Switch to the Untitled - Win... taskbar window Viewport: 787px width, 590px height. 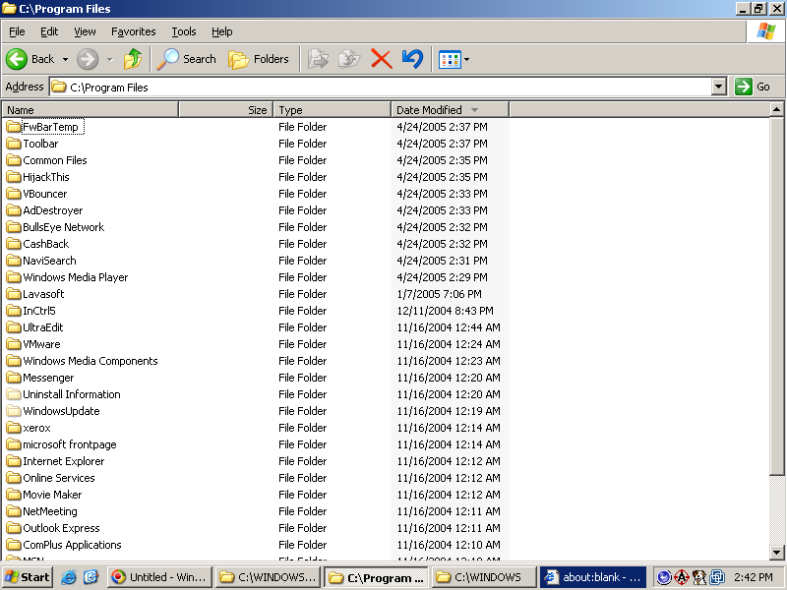[159, 577]
